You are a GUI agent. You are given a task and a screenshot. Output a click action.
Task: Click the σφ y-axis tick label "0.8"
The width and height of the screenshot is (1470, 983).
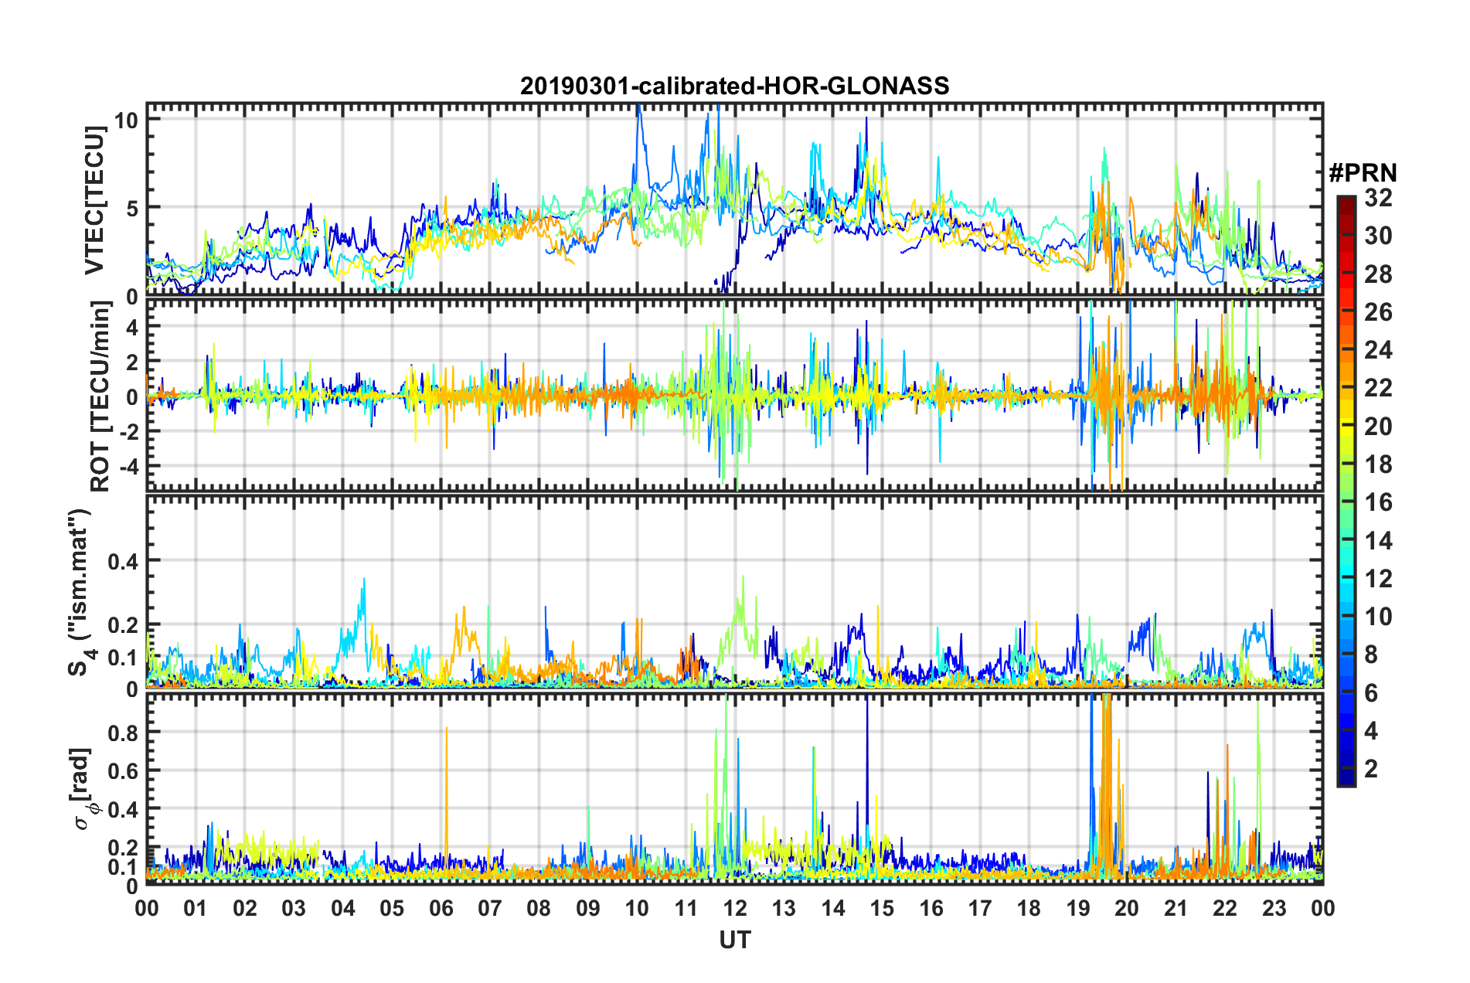123,733
